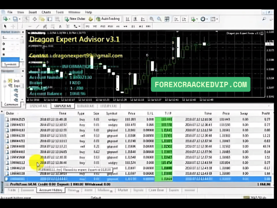Expand the Templates dropdown arrow
277x208 pixels.
[217, 19]
